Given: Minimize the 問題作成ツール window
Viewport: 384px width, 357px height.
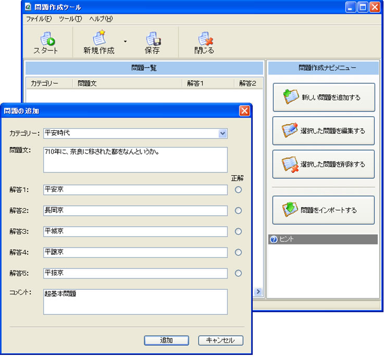Looking at the screenshot, I should [351, 7].
